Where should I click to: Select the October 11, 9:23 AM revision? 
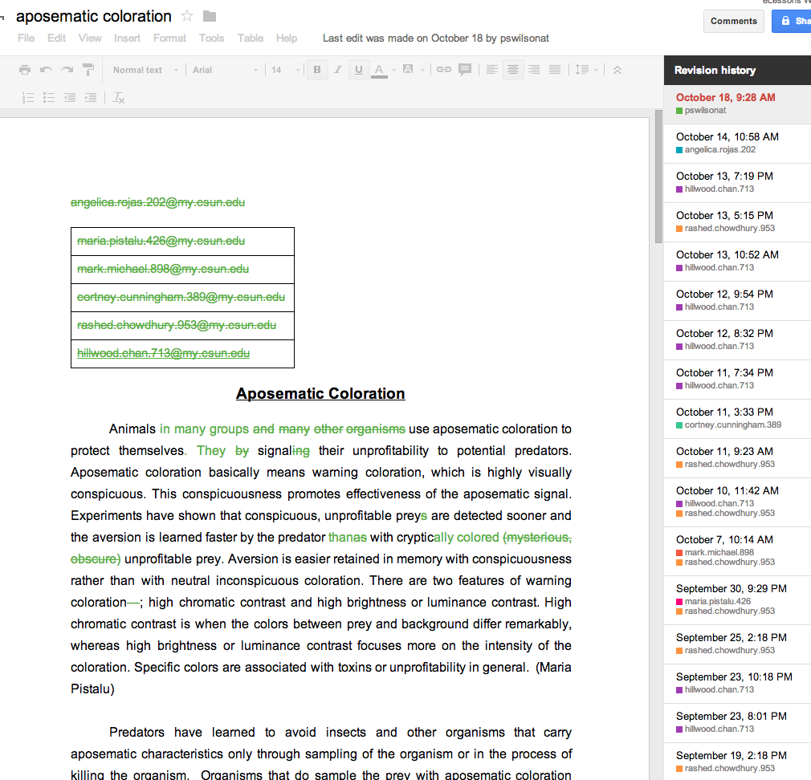pyautogui.click(x=738, y=457)
